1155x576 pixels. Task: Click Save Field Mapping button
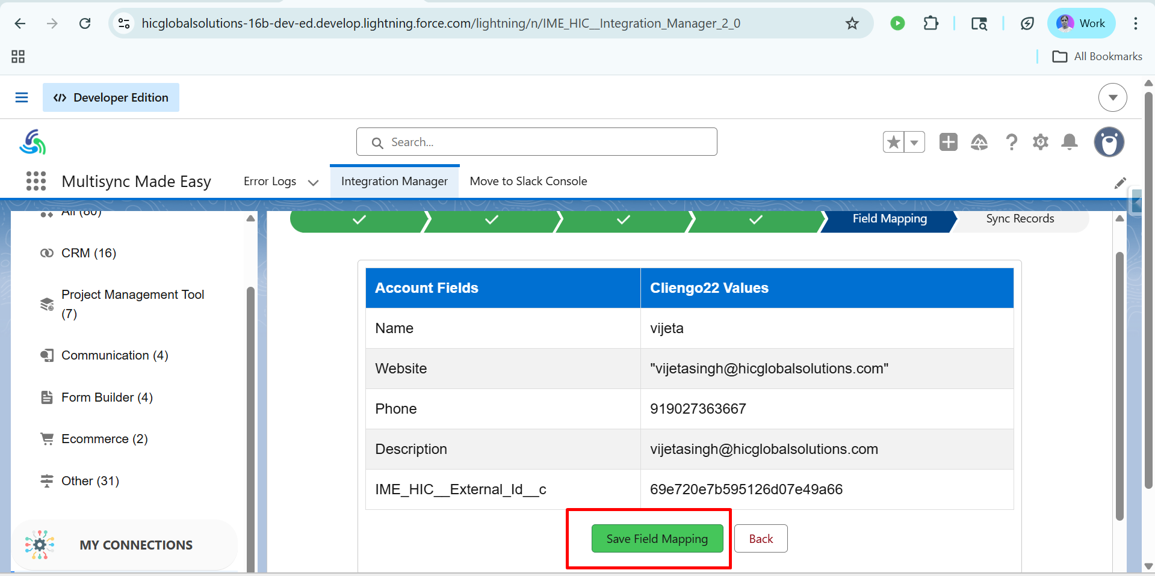(x=657, y=539)
